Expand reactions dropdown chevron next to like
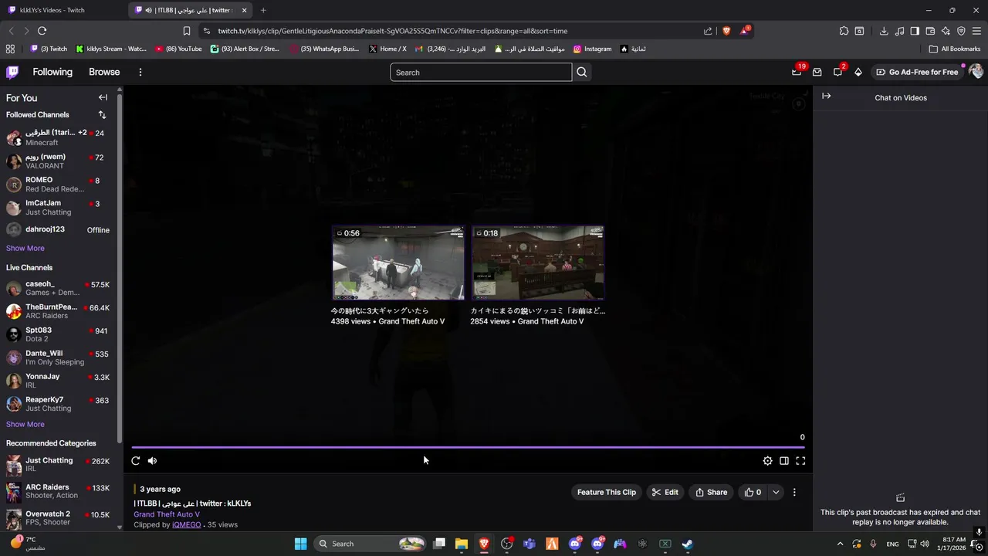The image size is (988, 556). [x=776, y=492]
